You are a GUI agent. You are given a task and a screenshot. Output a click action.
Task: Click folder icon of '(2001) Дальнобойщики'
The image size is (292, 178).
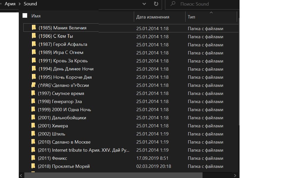(33, 117)
